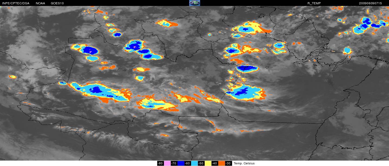
Task: Click the 200906090715 timestamp
Action: coord(370,3)
